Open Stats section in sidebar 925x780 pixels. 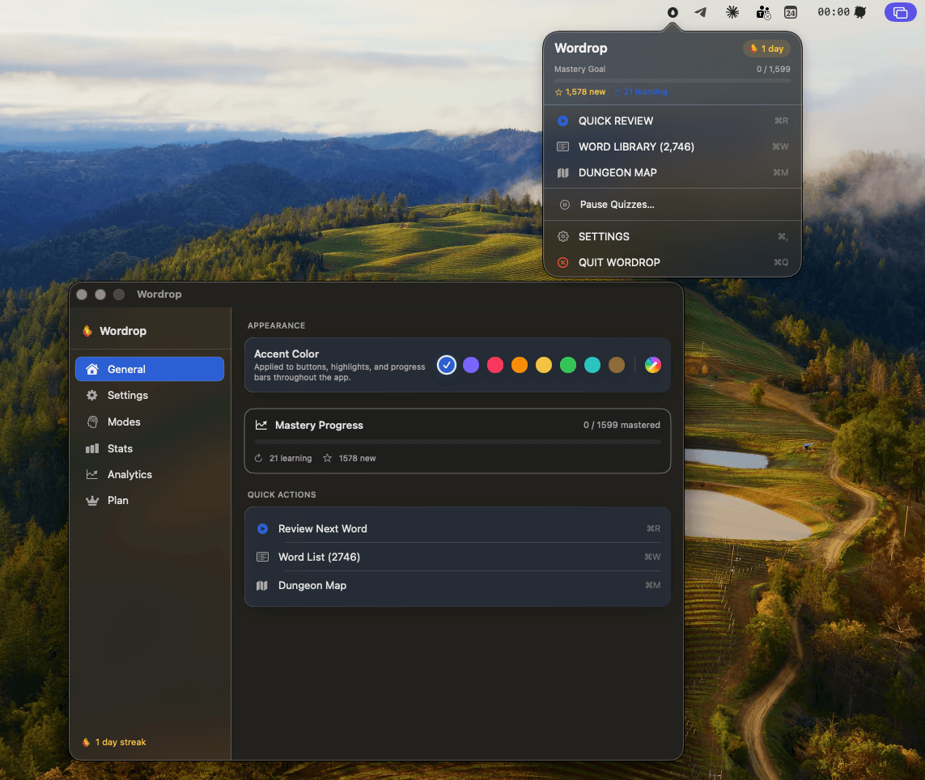150,448
